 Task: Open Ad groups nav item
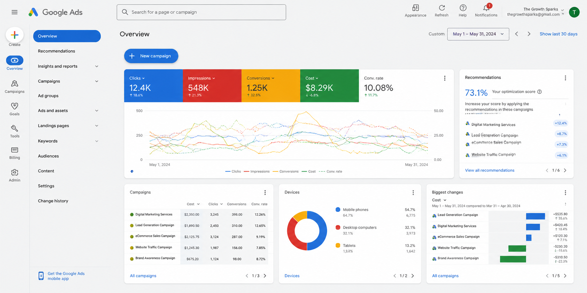48,96
